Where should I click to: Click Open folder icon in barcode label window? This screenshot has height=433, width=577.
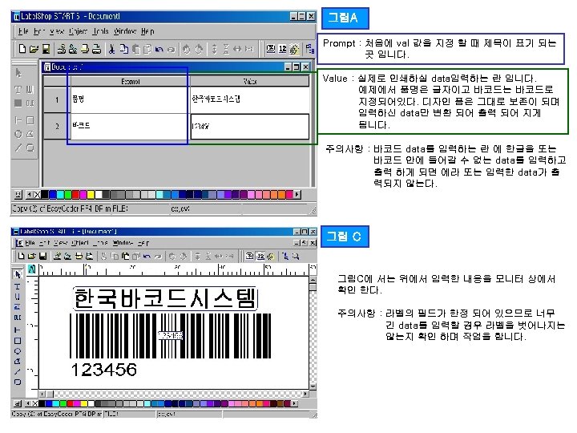(31, 256)
